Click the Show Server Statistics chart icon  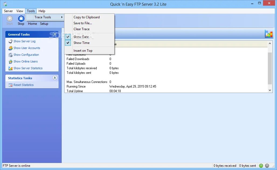coord(11,68)
